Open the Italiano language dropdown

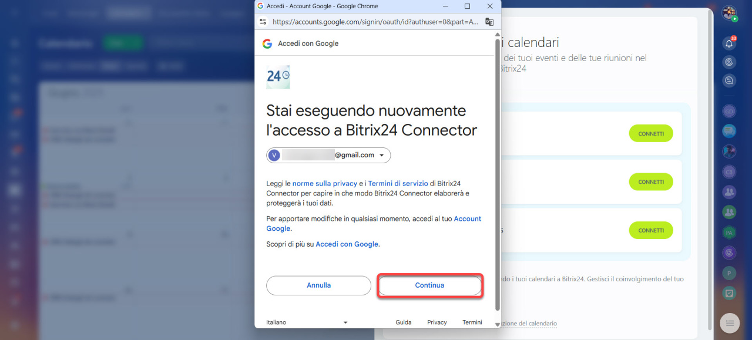click(307, 322)
